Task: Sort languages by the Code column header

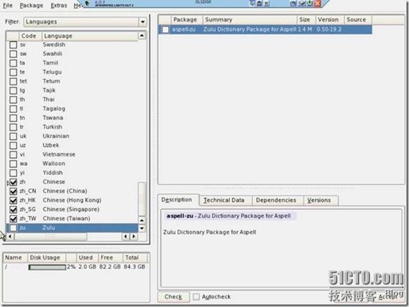Action: coord(30,36)
